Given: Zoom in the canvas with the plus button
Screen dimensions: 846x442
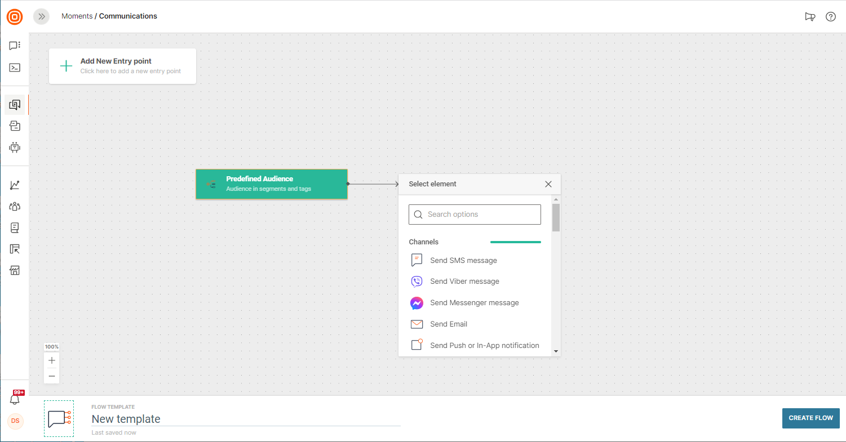Looking at the screenshot, I should 52,360.
